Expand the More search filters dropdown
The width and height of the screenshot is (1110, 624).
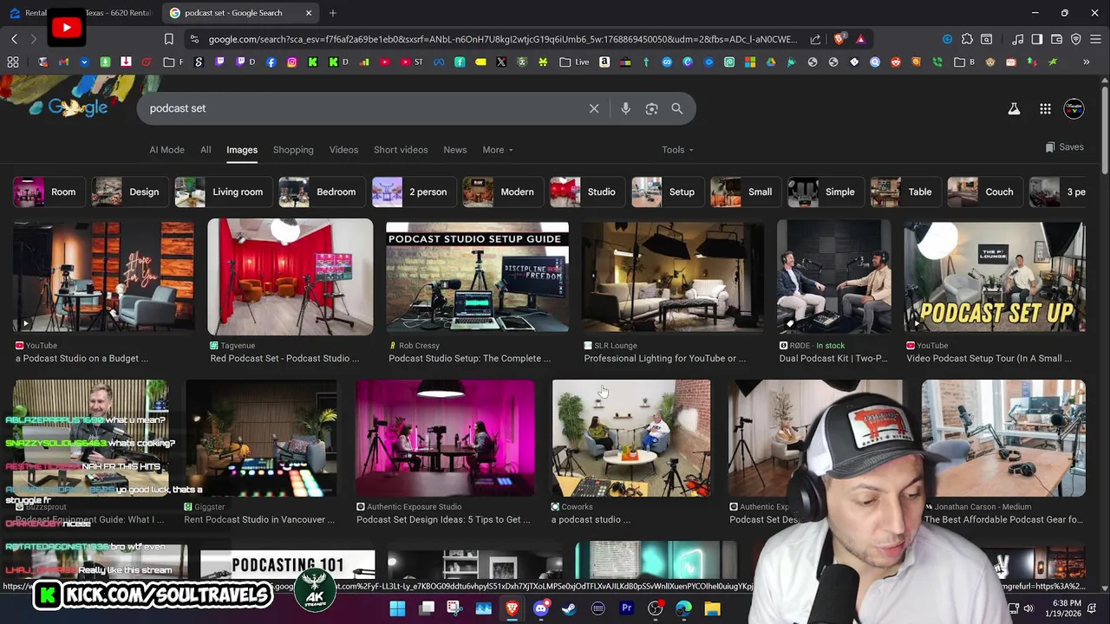click(498, 150)
